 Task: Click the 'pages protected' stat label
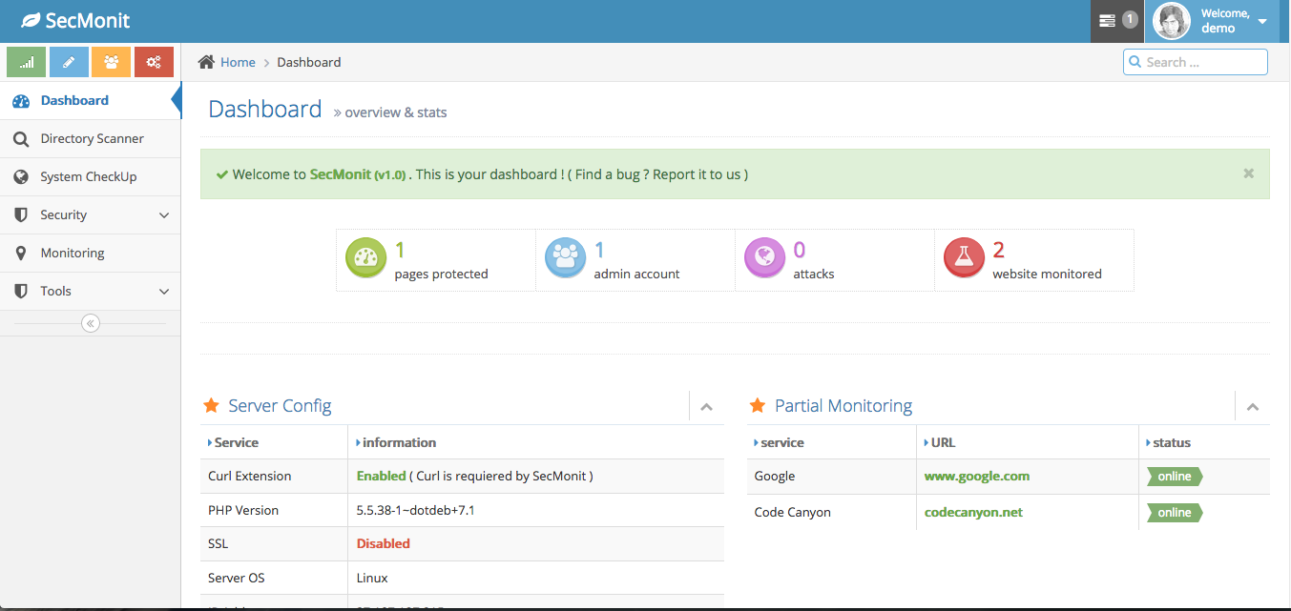pos(441,274)
